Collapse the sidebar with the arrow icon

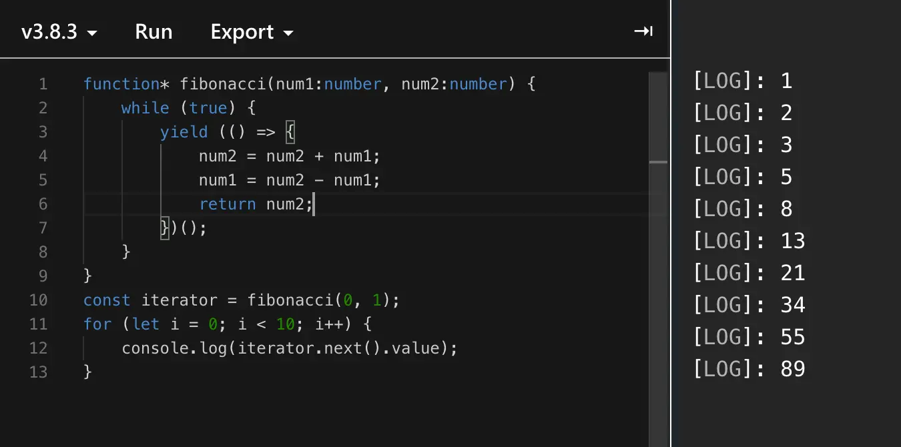click(643, 31)
